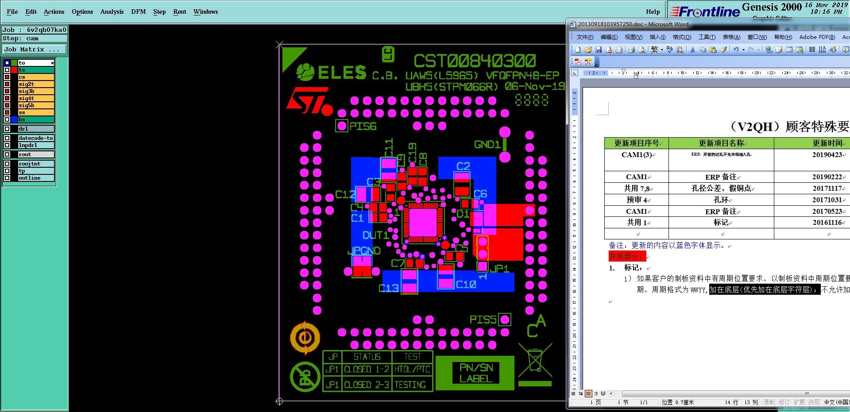Toggle visibility of the ts layer
This screenshot has height=412, width=850.
point(7,70)
